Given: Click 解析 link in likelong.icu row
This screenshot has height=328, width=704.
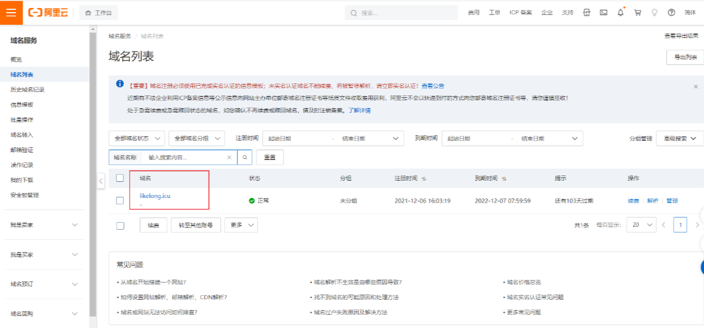Looking at the screenshot, I should coord(653,201).
